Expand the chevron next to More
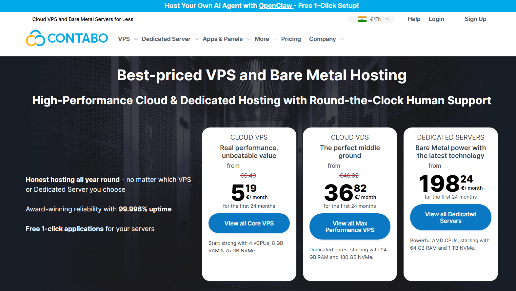This screenshot has width=516, height=291. coord(275,39)
